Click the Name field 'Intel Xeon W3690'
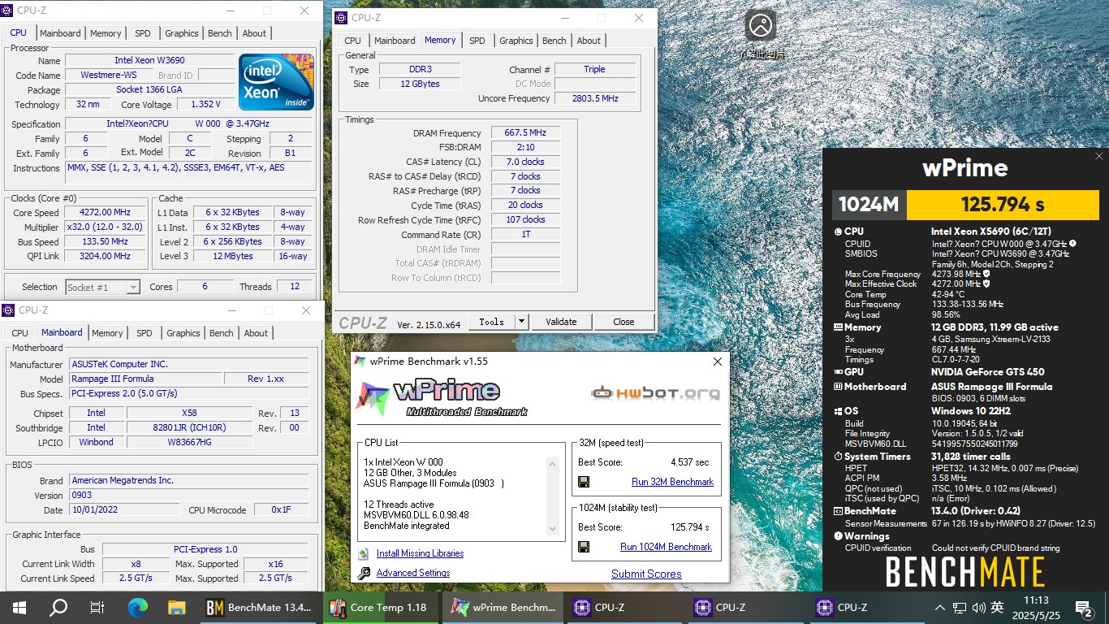 tap(150, 60)
